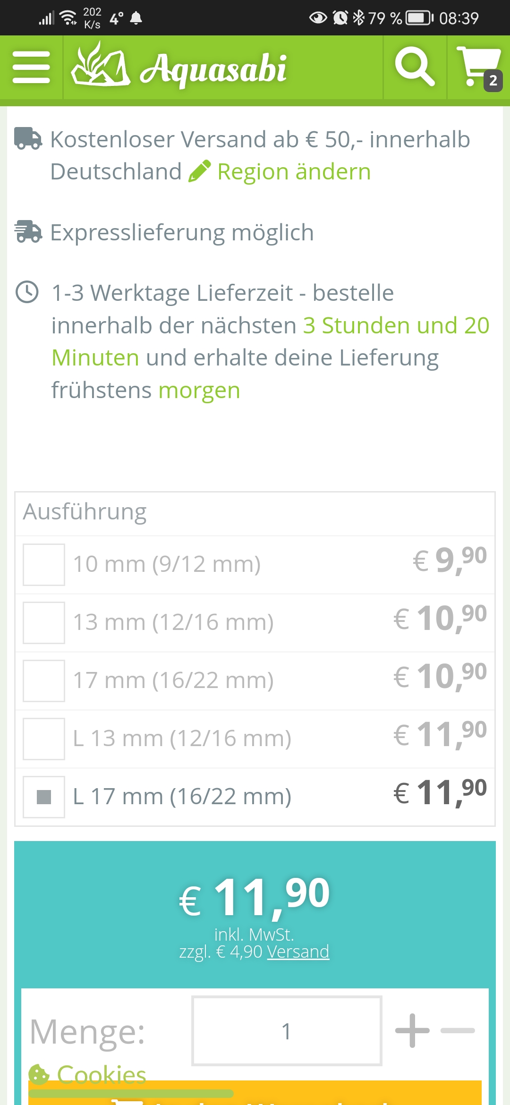The width and height of the screenshot is (510, 1105).
Task: Tap the minus icon to decrease quantity
Action: pyautogui.click(x=458, y=1030)
